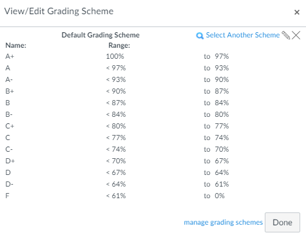Viewport: 306px width, 235px height.
Task: Click the X remove grading scheme icon
Action: (296, 35)
